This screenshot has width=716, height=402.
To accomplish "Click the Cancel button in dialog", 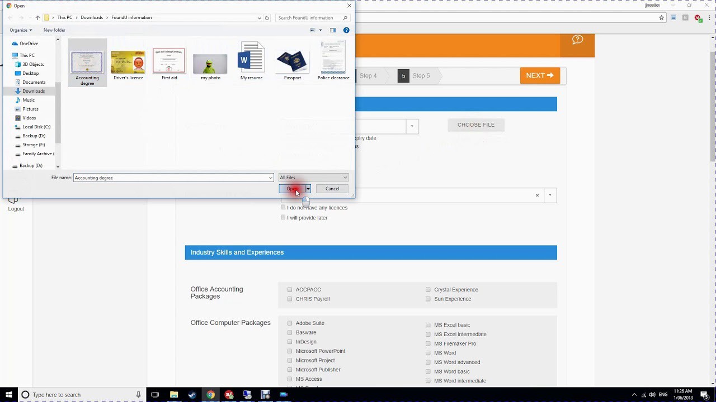I will point(332,189).
